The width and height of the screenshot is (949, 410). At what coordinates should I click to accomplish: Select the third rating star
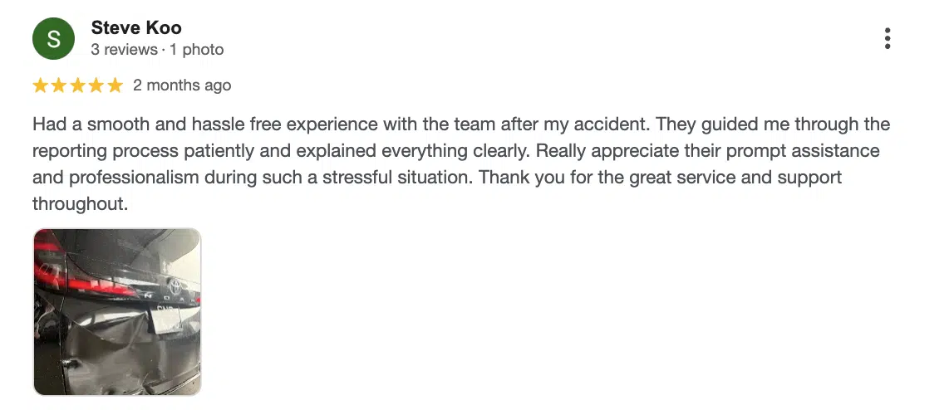[x=77, y=85]
